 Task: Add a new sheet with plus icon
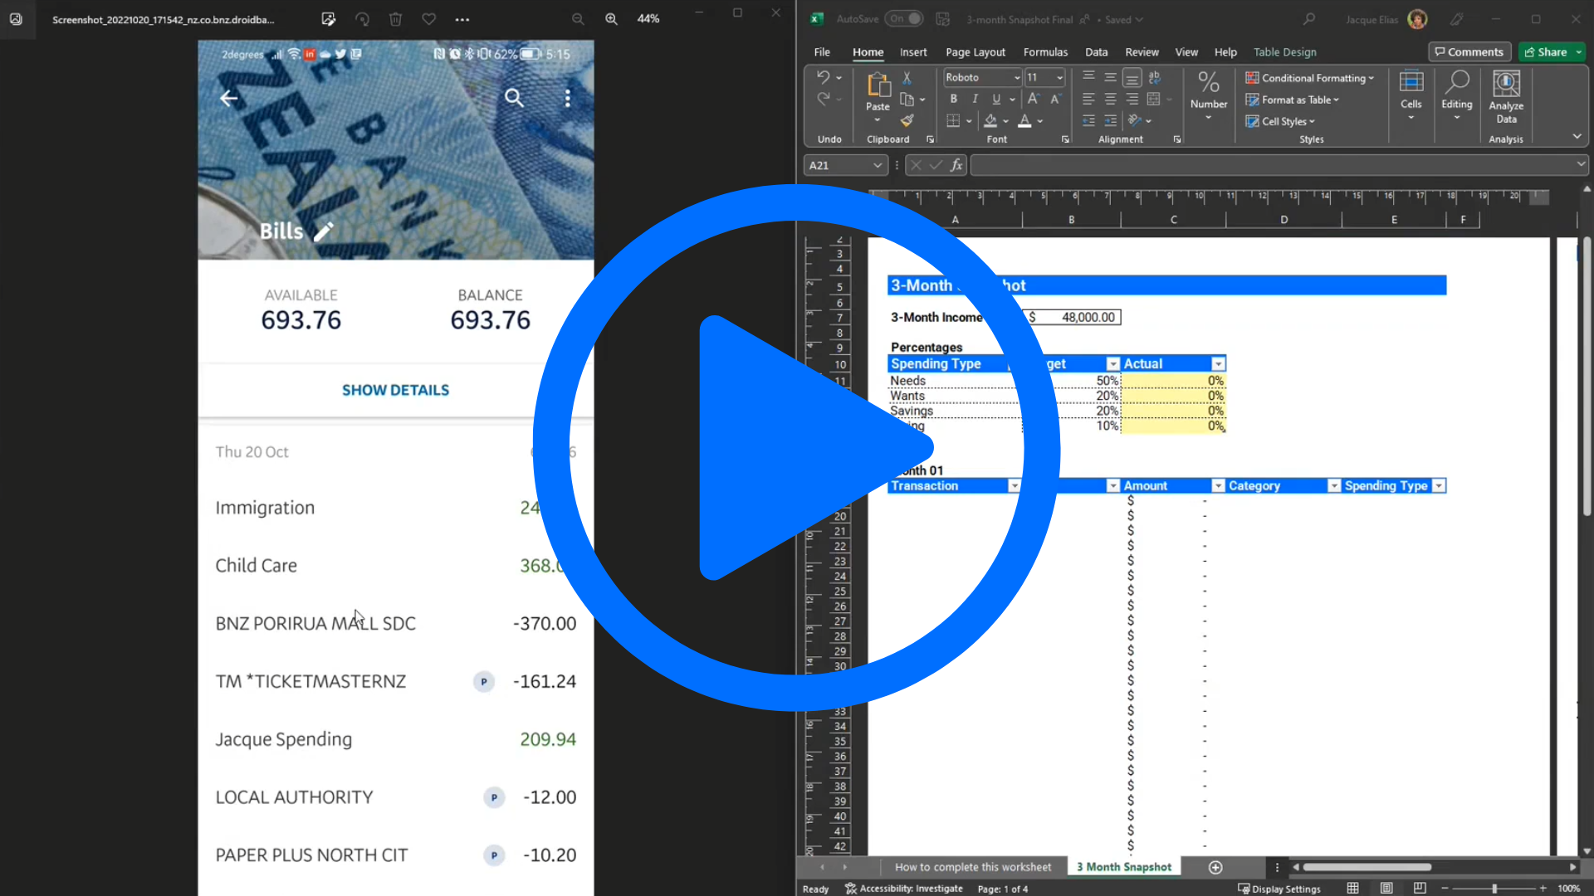1215,867
